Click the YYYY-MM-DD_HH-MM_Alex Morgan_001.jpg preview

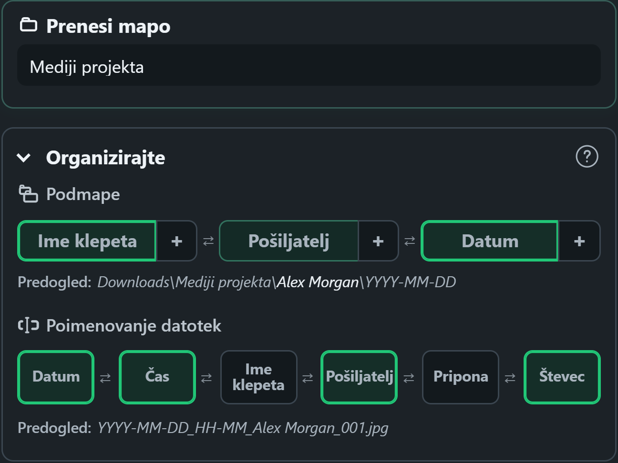pyautogui.click(x=243, y=428)
